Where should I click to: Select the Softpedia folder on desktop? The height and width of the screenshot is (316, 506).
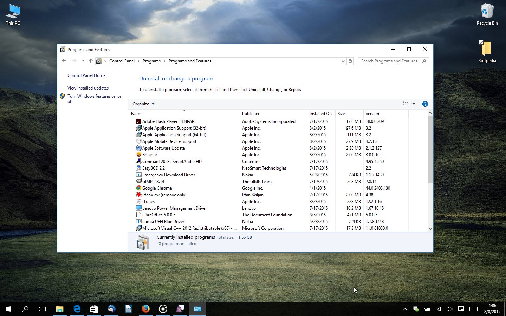(x=487, y=51)
